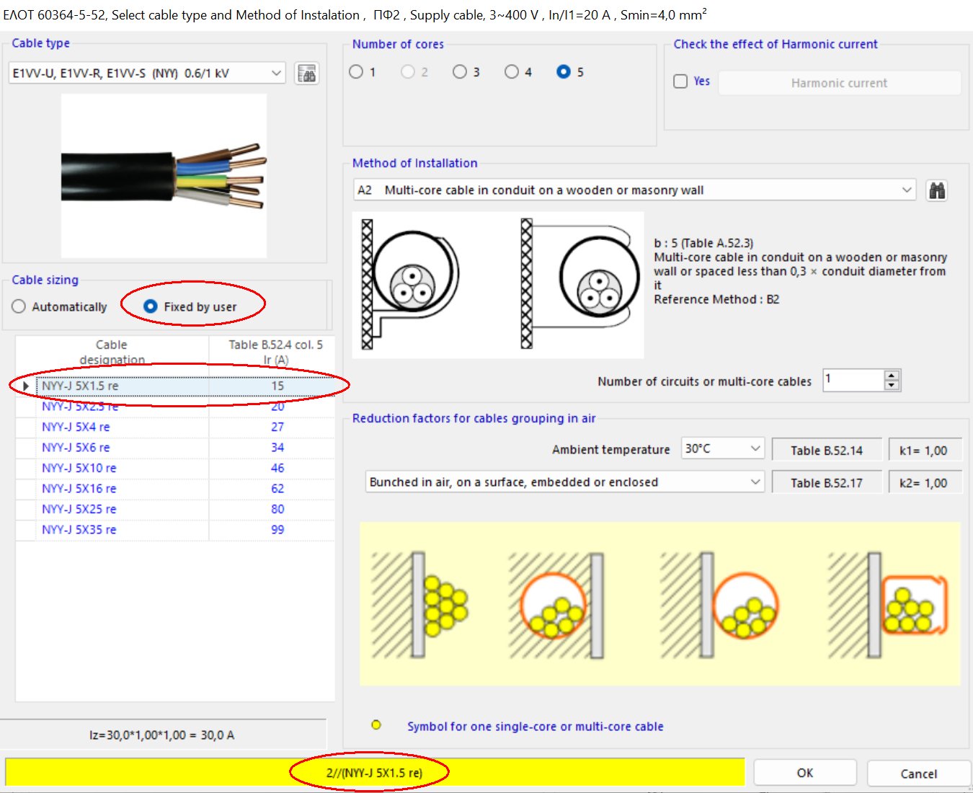This screenshot has height=793, width=973.
Task: Open Table B.52.14 for temperature factors
Action: 826,448
